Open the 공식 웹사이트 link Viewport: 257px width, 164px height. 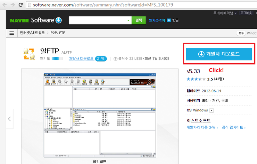(234, 127)
